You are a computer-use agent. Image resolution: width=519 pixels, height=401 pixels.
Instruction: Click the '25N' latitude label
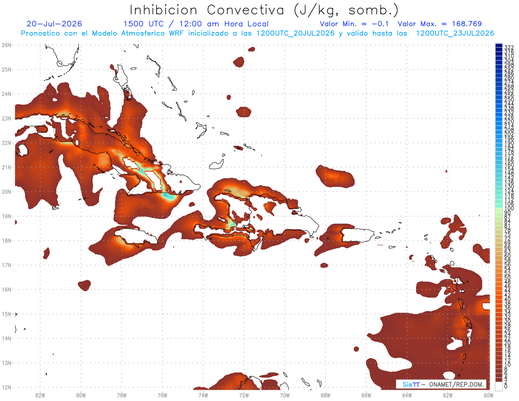6,69
